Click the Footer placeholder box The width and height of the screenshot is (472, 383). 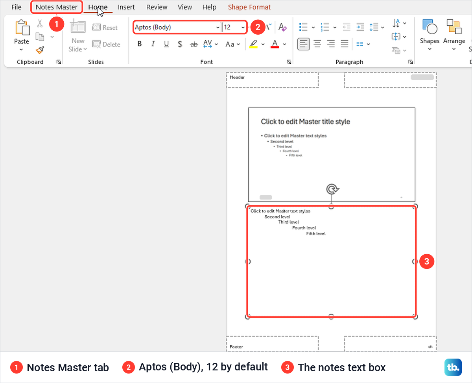click(x=272, y=344)
